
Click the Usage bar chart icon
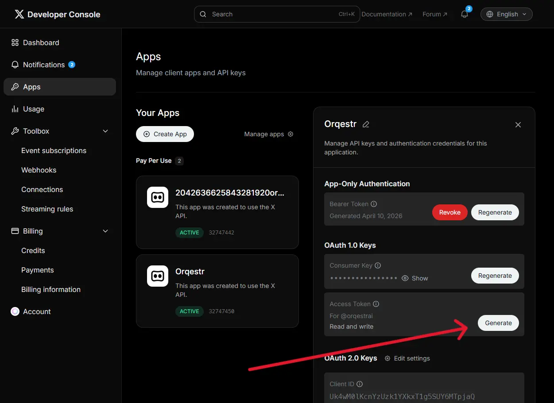click(15, 109)
